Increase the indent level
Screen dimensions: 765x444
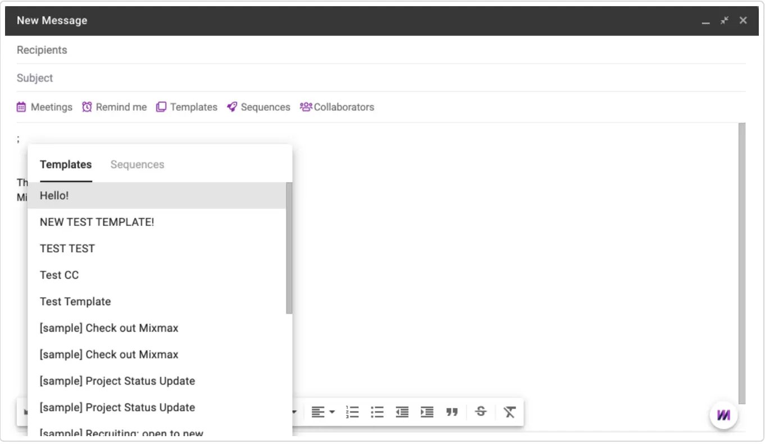click(427, 413)
